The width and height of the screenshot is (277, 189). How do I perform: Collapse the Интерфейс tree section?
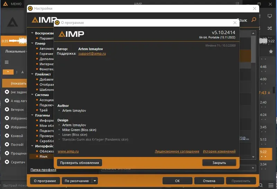click(32, 146)
